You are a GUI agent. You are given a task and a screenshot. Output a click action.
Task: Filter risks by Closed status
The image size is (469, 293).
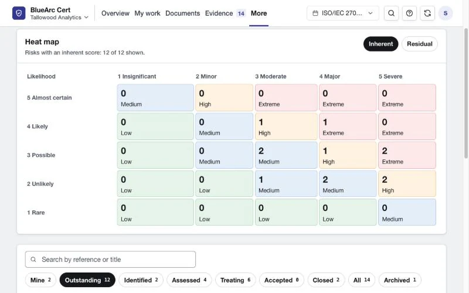pos(326,280)
